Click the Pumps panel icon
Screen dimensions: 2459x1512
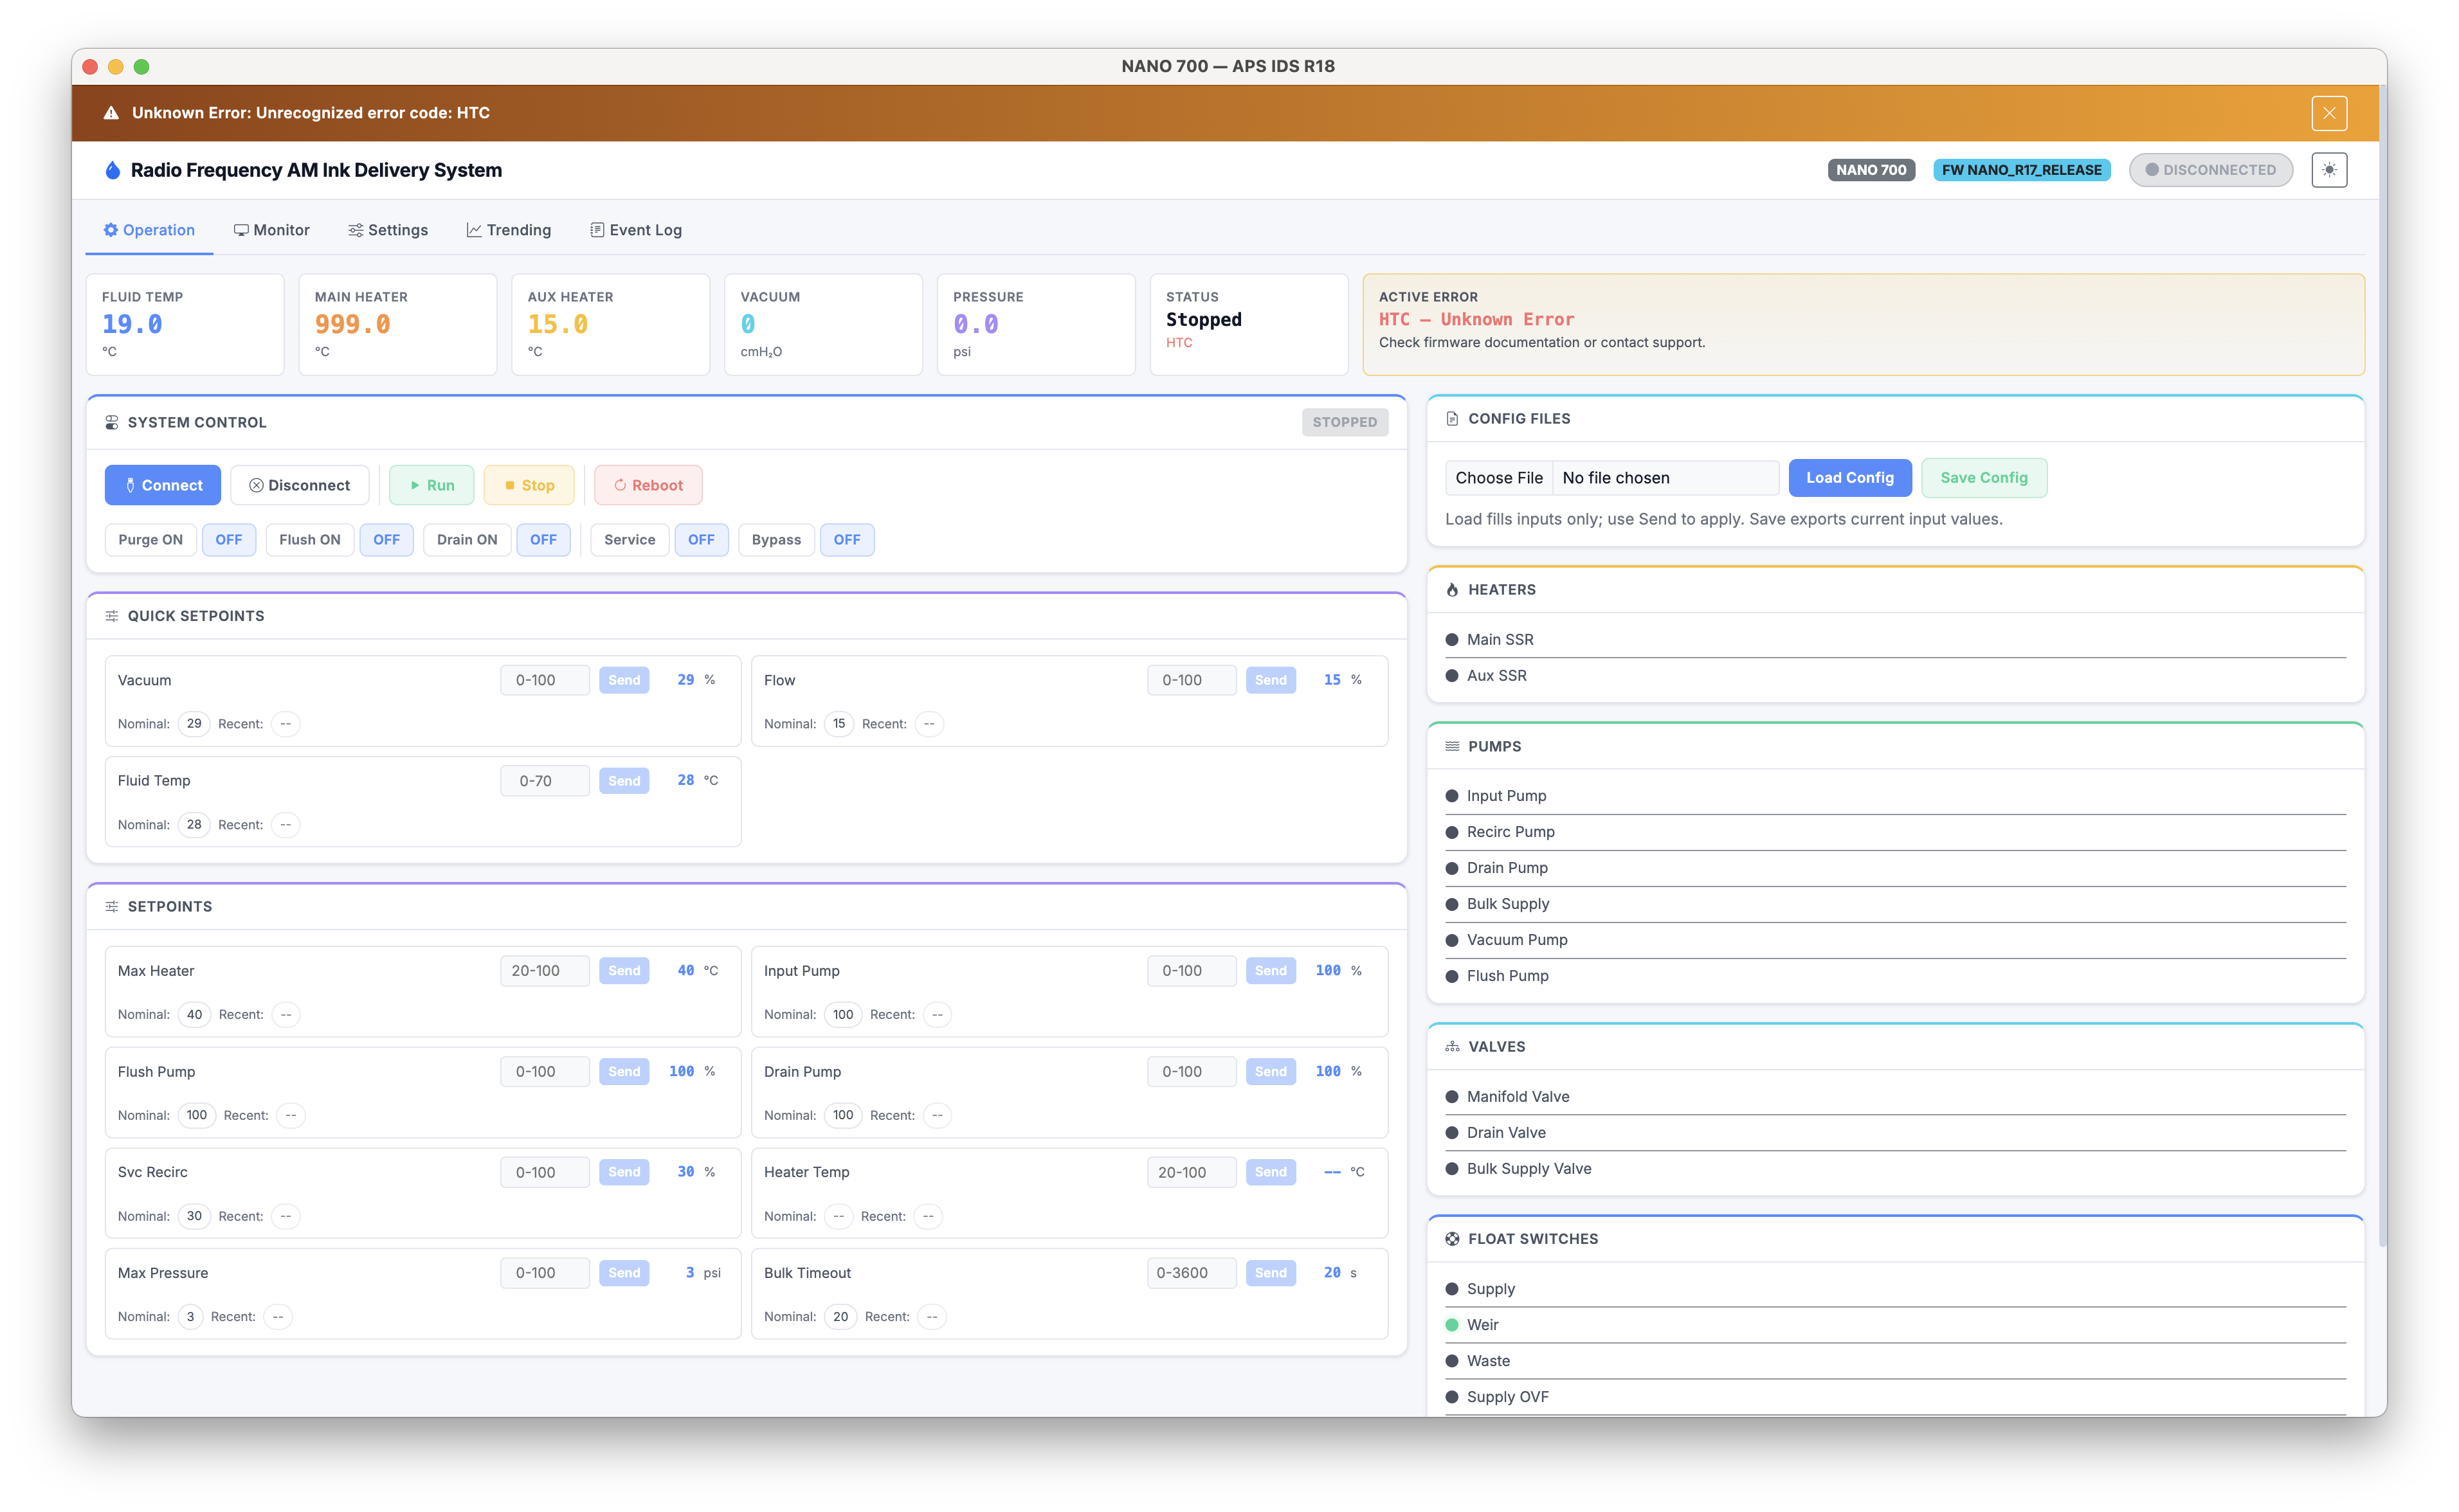tap(1452, 746)
